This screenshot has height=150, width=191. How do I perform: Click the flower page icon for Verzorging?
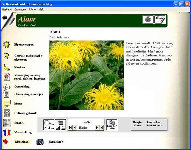pyautogui.click(x=7, y=77)
